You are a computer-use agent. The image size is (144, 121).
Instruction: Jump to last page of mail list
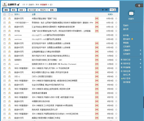point(106,10)
